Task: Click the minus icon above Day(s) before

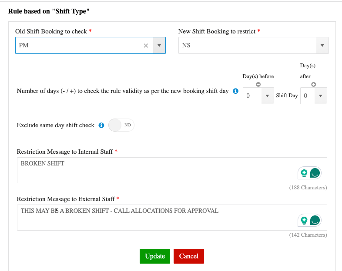Action: [x=258, y=85]
